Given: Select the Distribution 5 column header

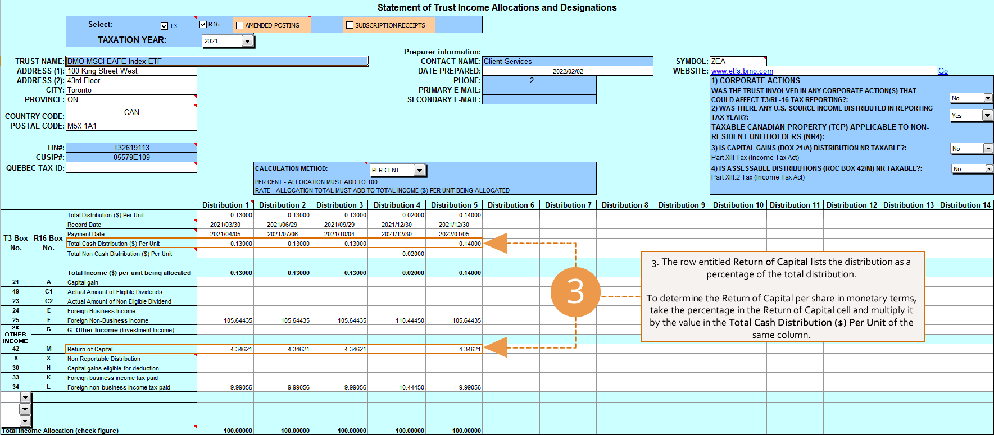Looking at the screenshot, I should [453, 205].
